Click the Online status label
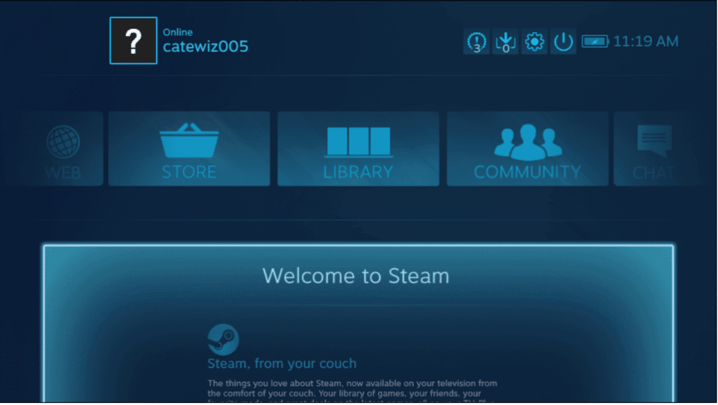Viewport: 718px width, 405px height. point(178,31)
